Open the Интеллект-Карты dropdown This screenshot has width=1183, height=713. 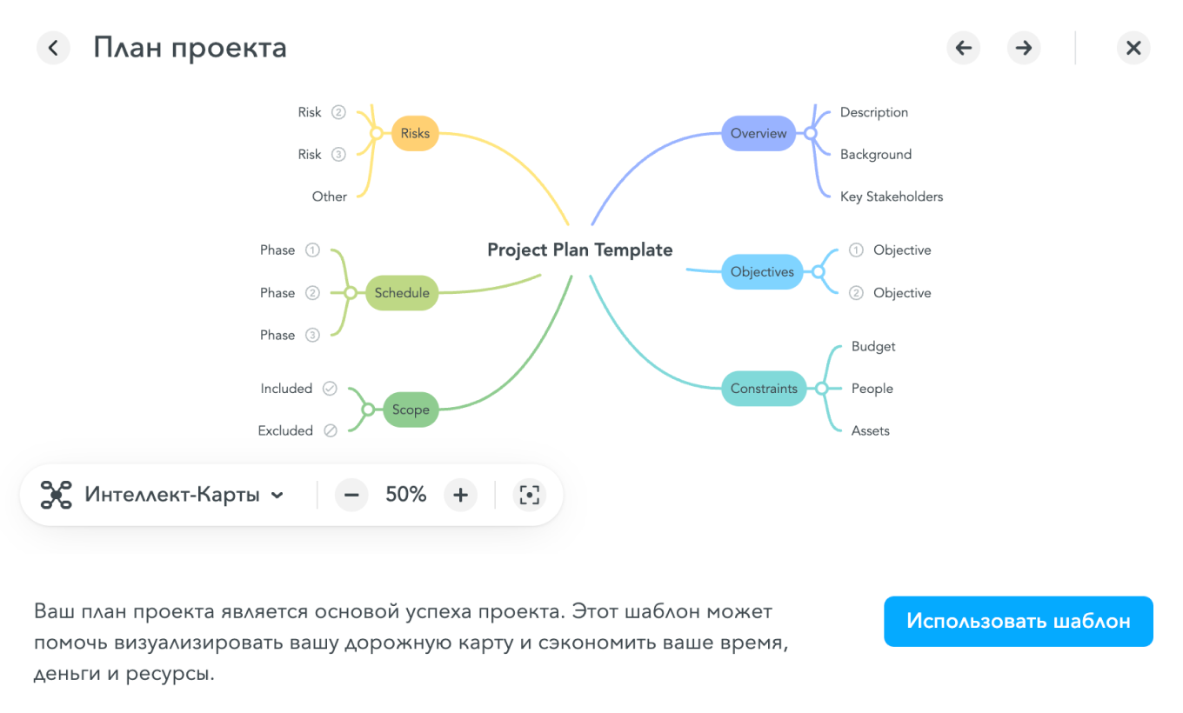click(181, 495)
